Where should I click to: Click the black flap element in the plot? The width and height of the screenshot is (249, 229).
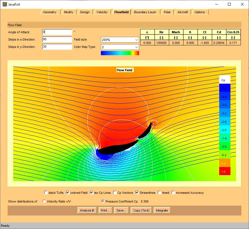point(145,131)
